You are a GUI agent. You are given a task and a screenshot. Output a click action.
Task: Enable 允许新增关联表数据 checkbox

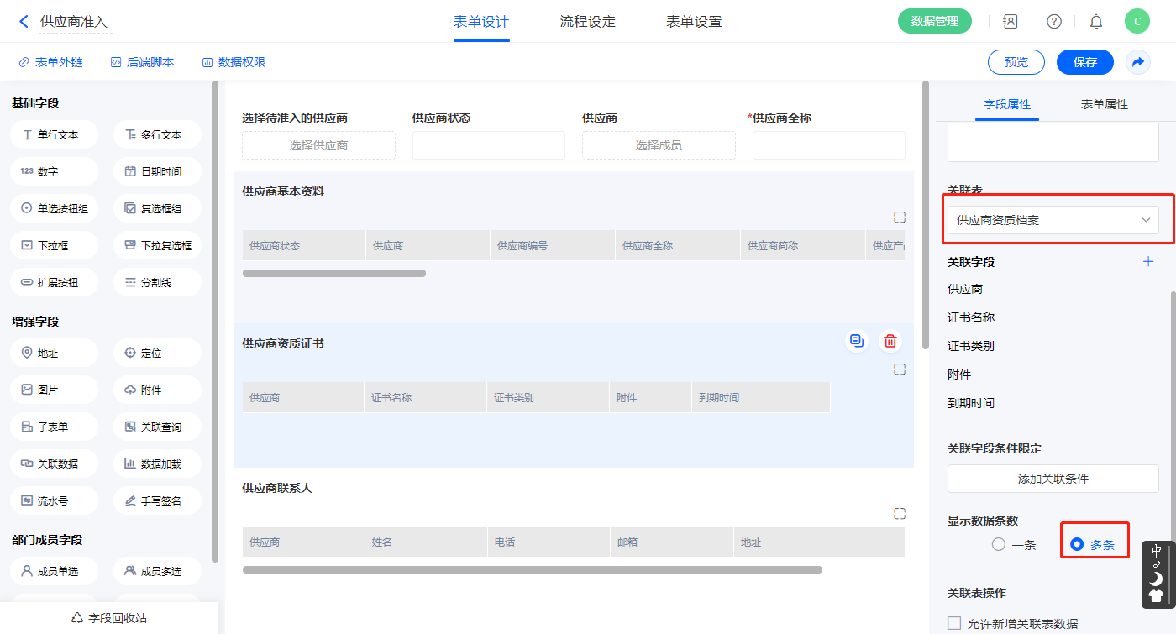pyautogui.click(x=954, y=623)
